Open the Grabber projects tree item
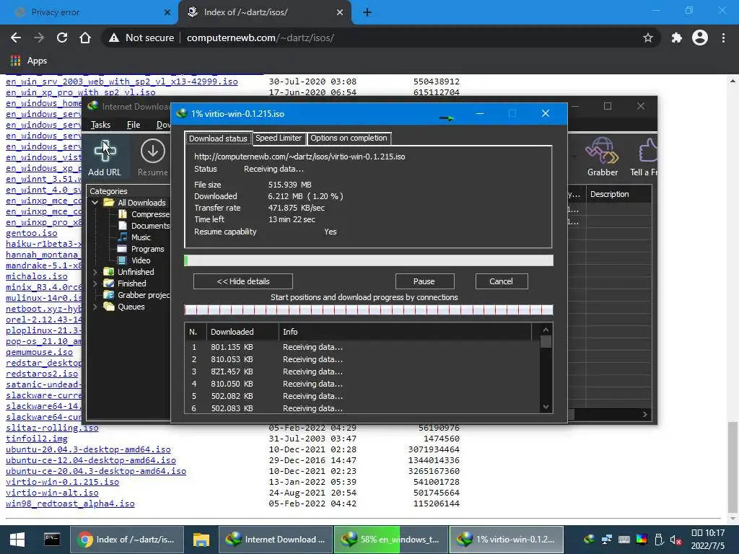 [x=136, y=295]
